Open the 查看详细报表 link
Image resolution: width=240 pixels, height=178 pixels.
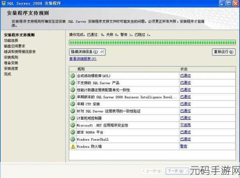[x=83, y=59]
